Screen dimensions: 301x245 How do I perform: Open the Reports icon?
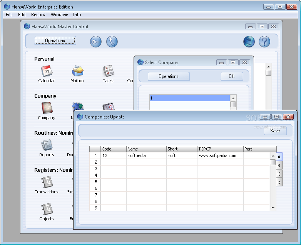pyautogui.click(x=47, y=145)
